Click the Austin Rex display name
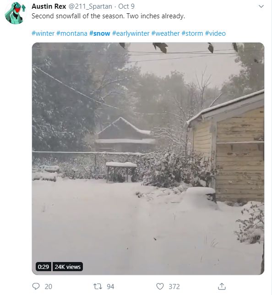This screenshot has width=272, height=295. pyautogui.click(x=49, y=6)
